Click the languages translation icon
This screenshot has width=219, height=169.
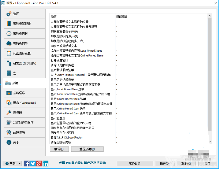(9, 103)
